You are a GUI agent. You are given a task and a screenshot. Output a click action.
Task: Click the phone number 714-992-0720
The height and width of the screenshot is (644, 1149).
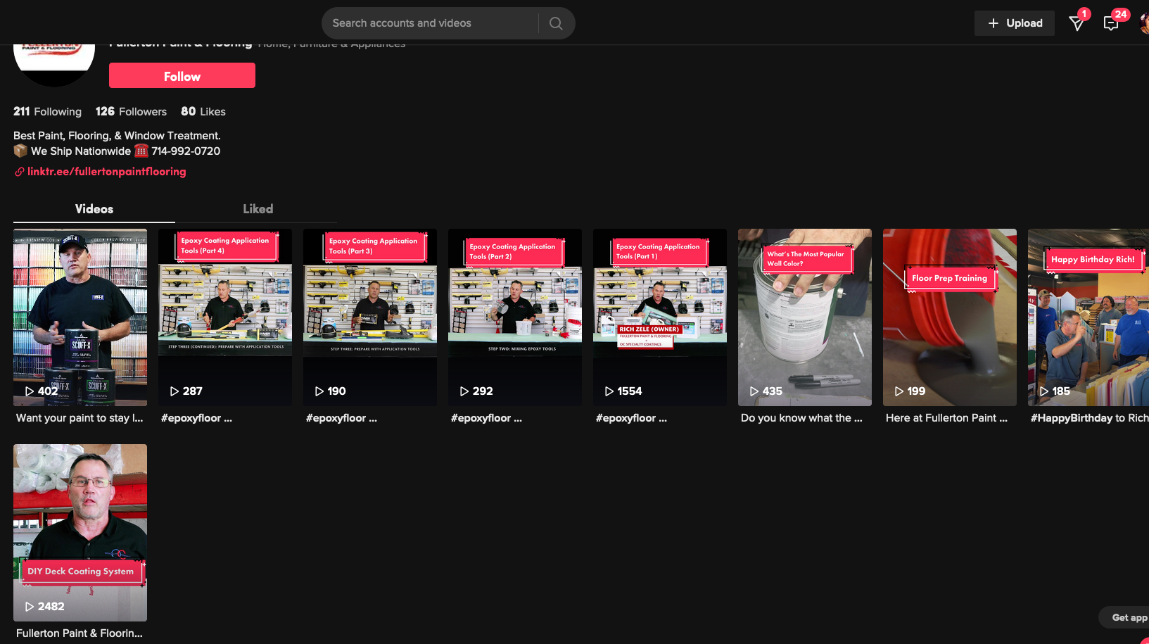pos(186,151)
